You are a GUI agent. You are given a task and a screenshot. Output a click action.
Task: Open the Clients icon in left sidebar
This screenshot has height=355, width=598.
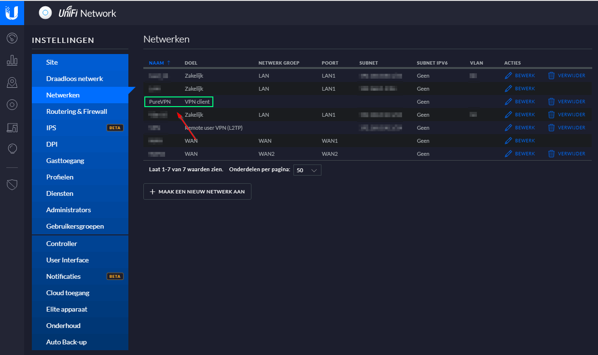(12, 127)
